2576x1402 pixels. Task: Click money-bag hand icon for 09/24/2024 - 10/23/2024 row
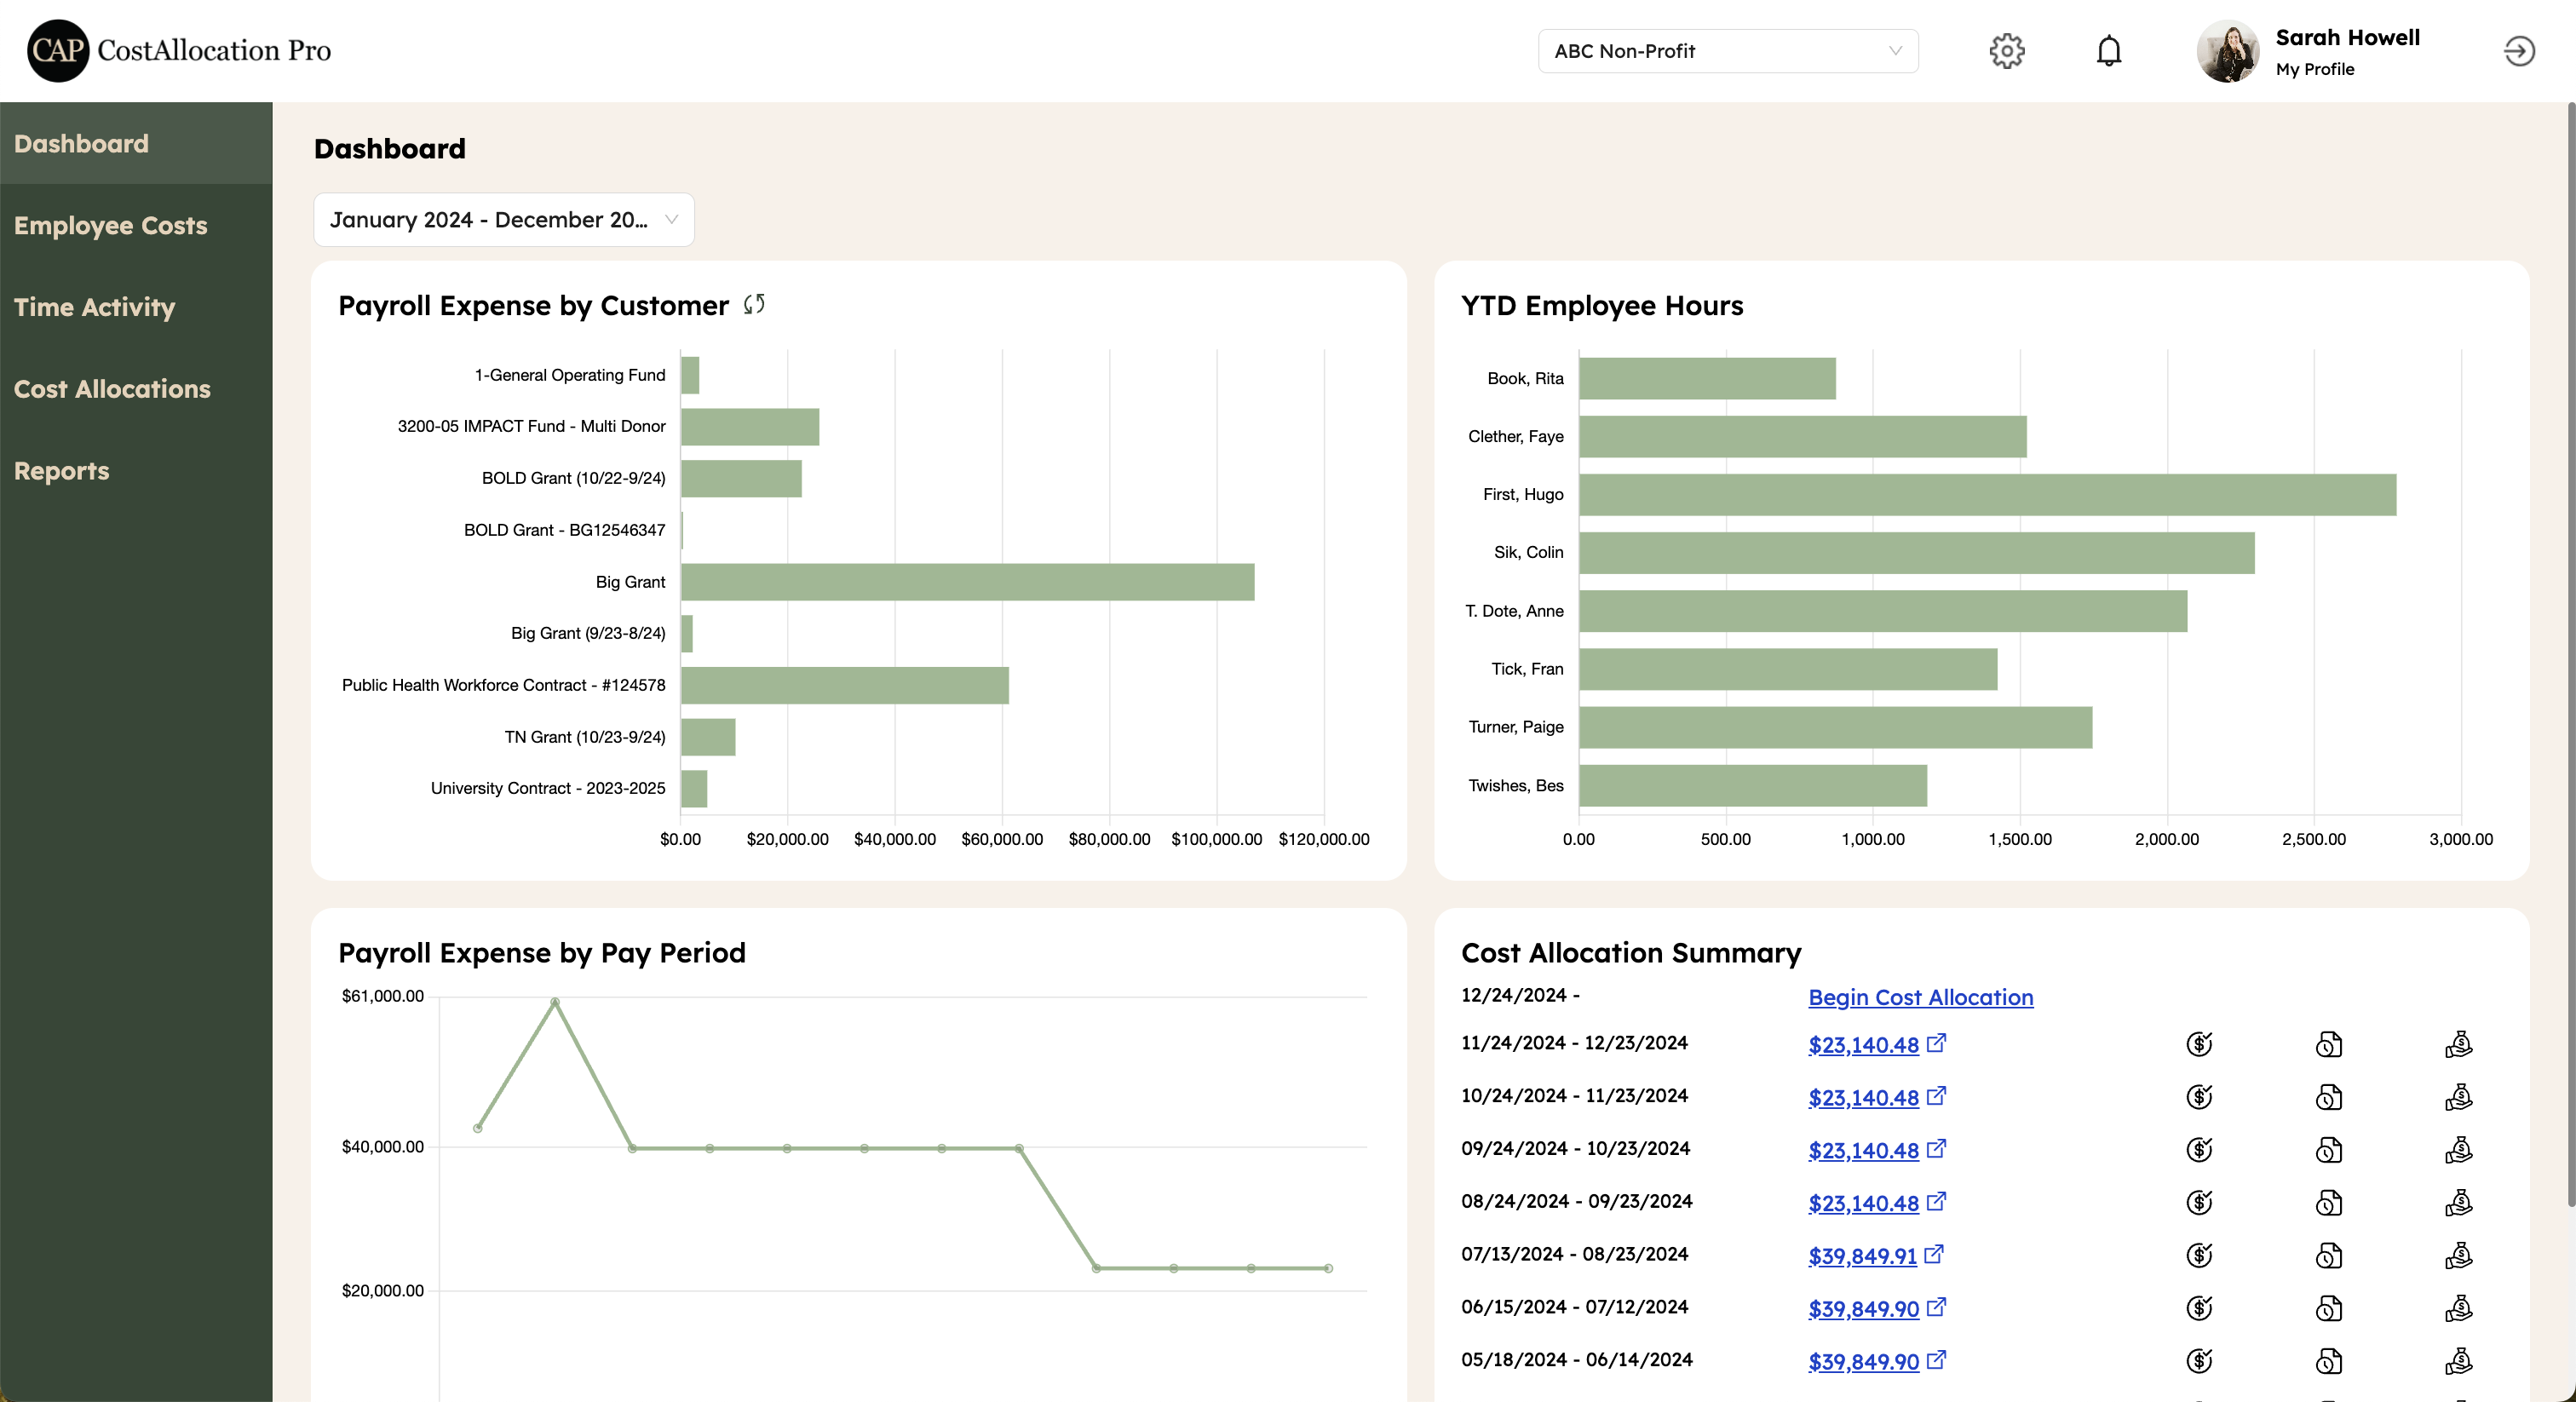click(2458, 1150)
